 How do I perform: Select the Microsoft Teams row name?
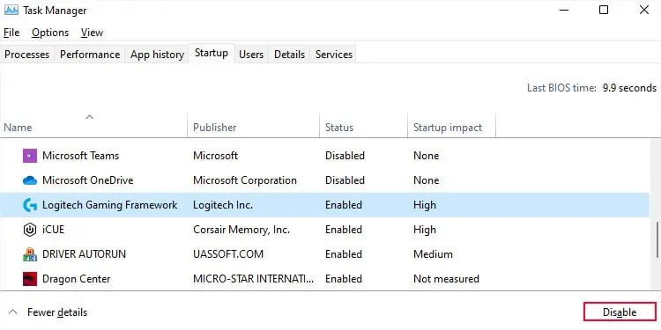(80, 156)
